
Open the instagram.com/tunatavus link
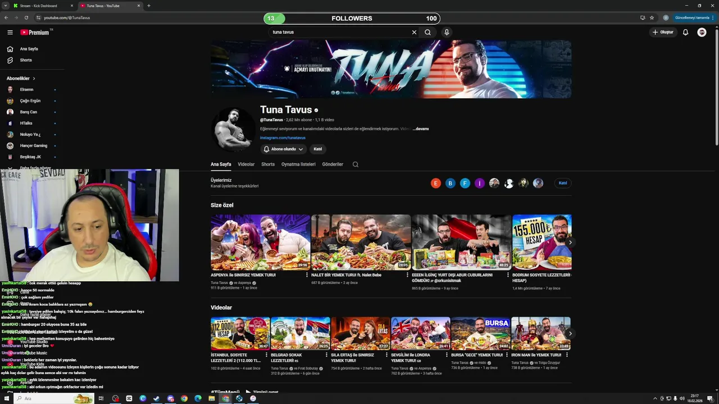point(283,137)
